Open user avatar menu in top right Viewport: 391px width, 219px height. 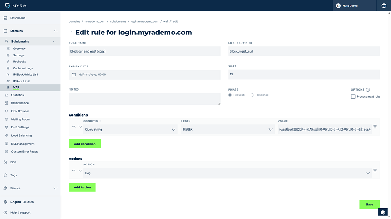point(384,6)
